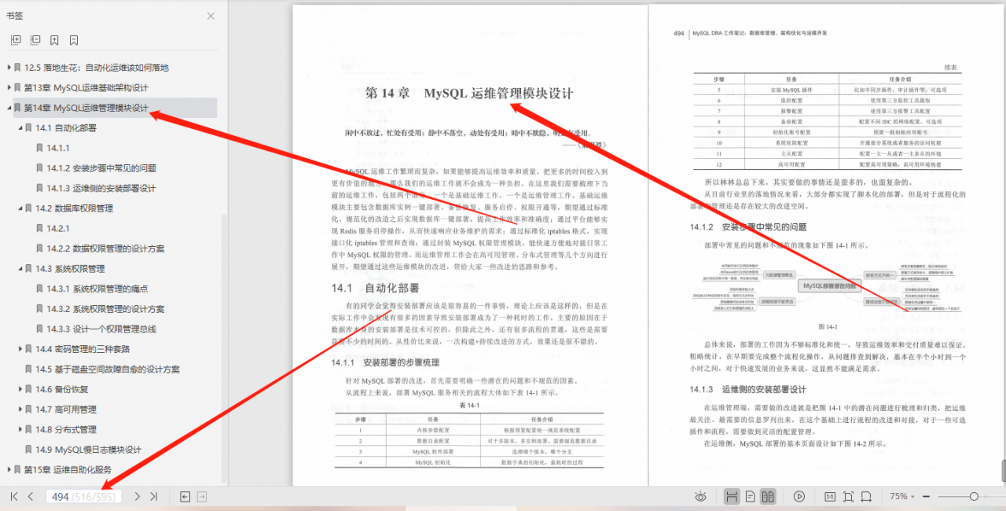Expand 第13章 MySQL运维基础架构设计 bookmark
Image resolution: width=1006 pixels, height=511 pixels.
tap(9, 87)
